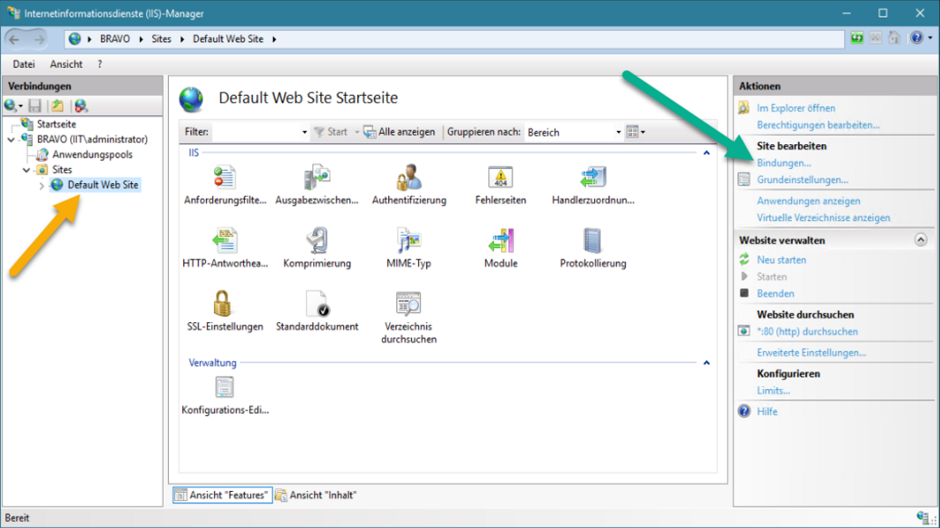Screen dimensions: 940x528
Task: Expand the Default Web Site tree node
Action: point(41,186)
